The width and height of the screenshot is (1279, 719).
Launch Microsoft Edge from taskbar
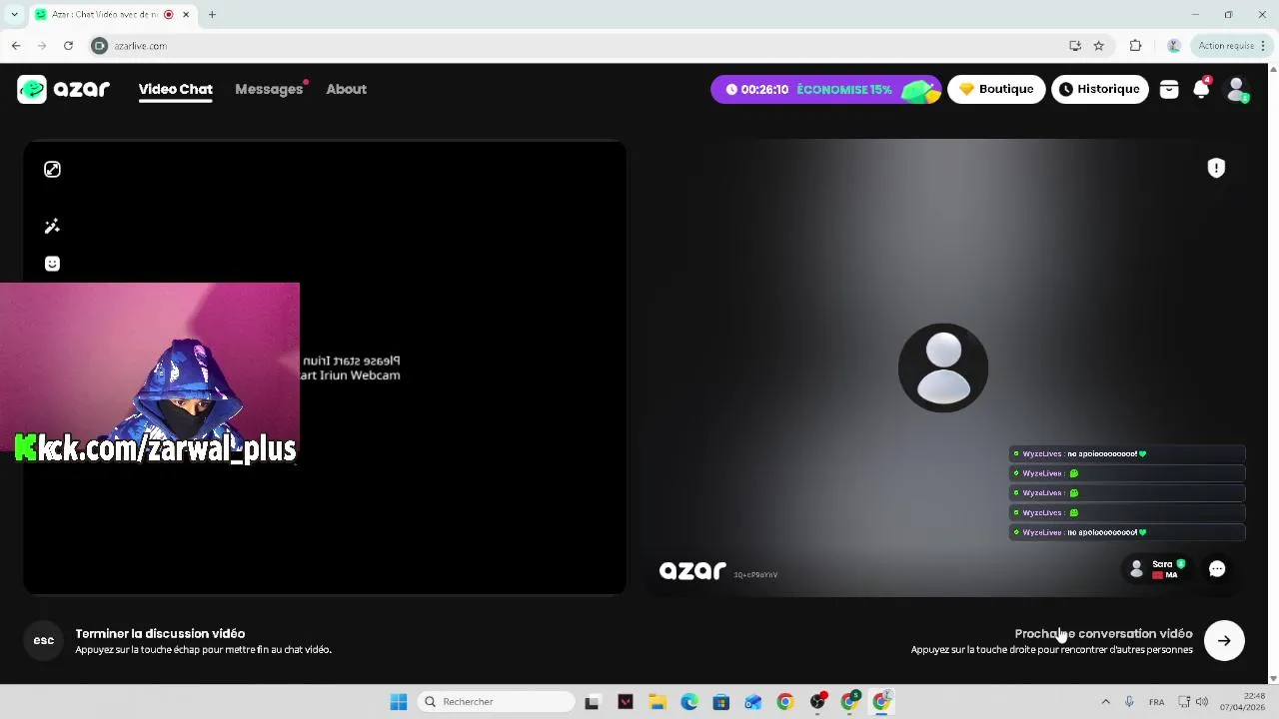689,701
